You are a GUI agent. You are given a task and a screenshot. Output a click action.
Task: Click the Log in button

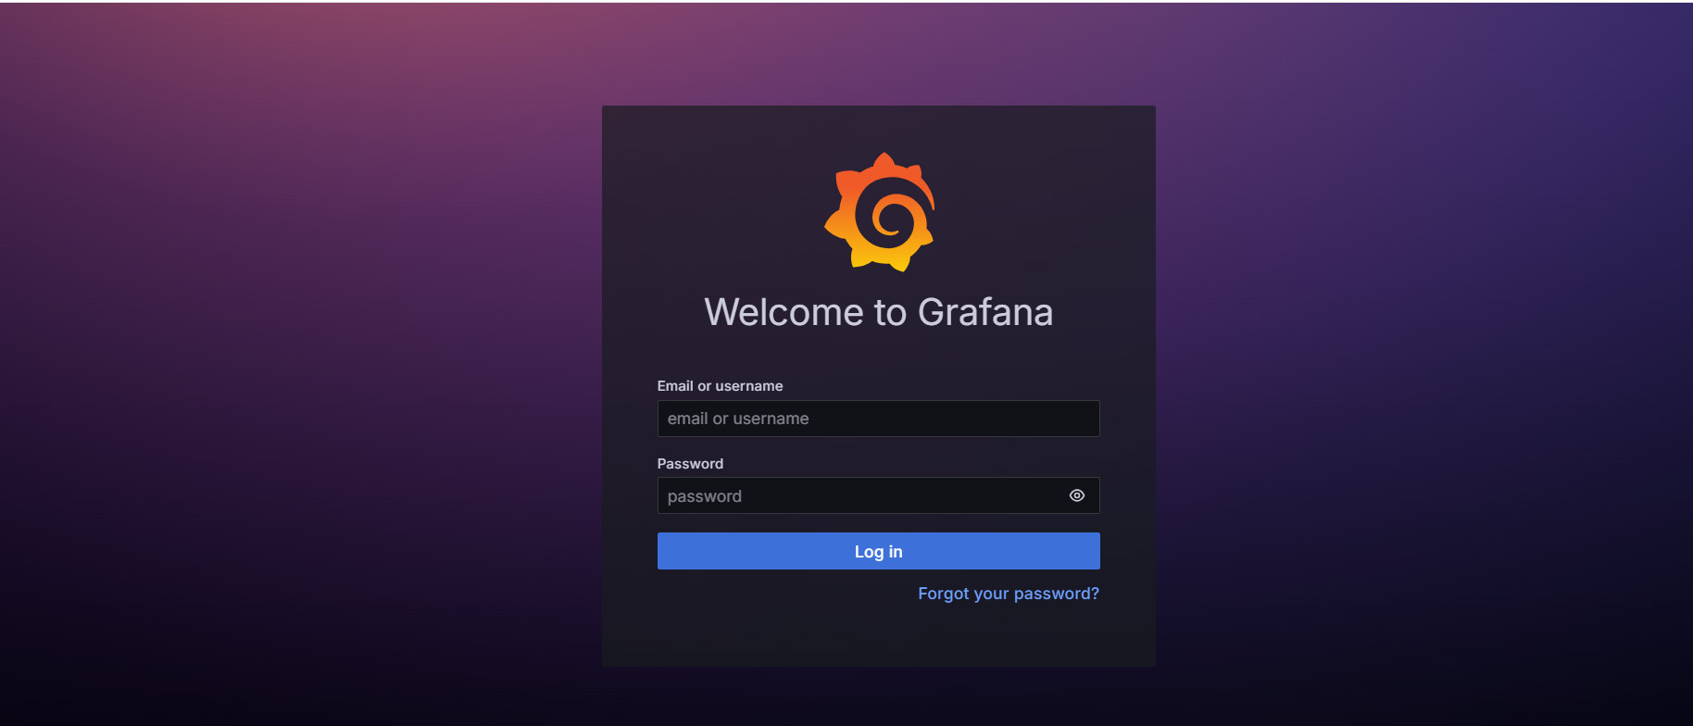pyautogui.click(x=878, y=551)
